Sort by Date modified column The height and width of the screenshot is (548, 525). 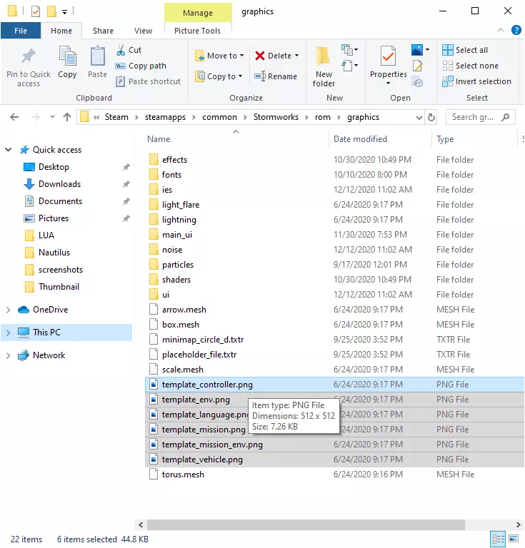coord(360,139)
